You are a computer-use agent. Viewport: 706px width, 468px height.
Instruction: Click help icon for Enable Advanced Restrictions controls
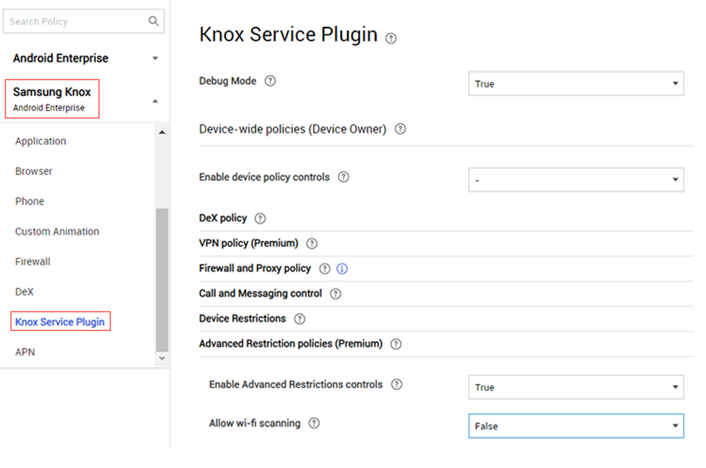pos(396,384)
